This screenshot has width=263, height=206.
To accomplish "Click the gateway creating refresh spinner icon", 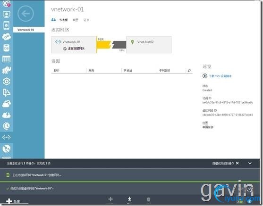I will click(x=65, y=49).
